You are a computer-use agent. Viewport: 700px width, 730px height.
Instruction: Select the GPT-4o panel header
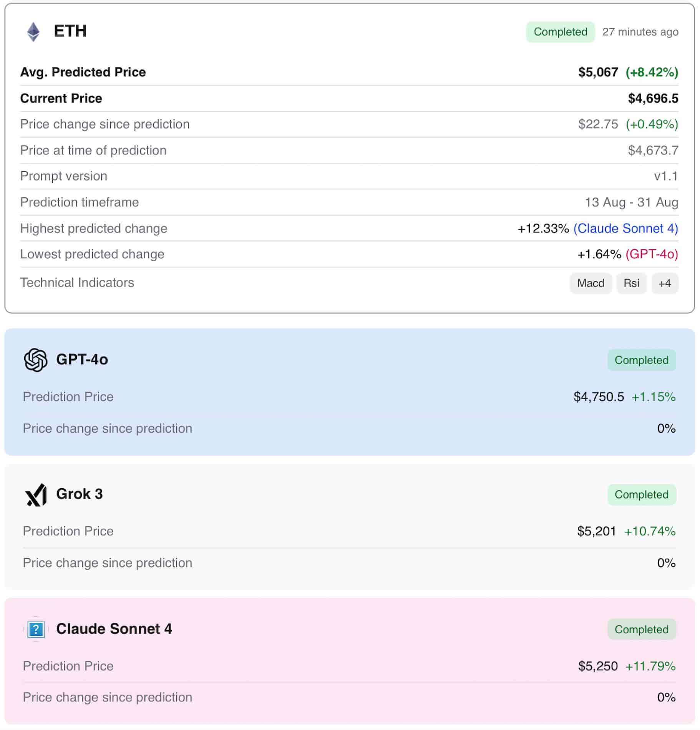[82, 360]
